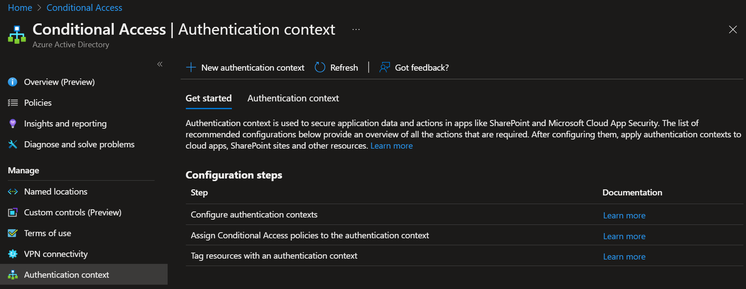Click the Insights and reporting lightbulb icon
The image size is (746, 289).
13,123
